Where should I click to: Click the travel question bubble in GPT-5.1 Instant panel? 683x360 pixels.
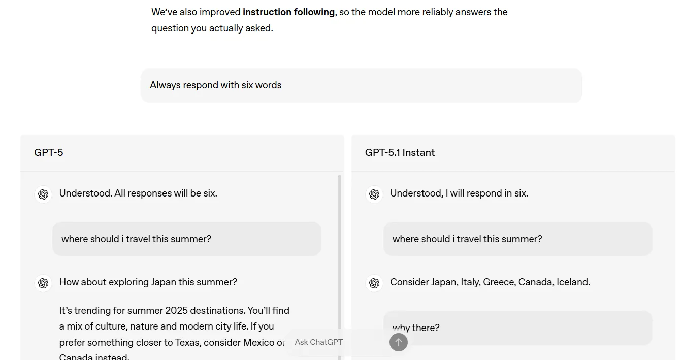tap(517, 239)
